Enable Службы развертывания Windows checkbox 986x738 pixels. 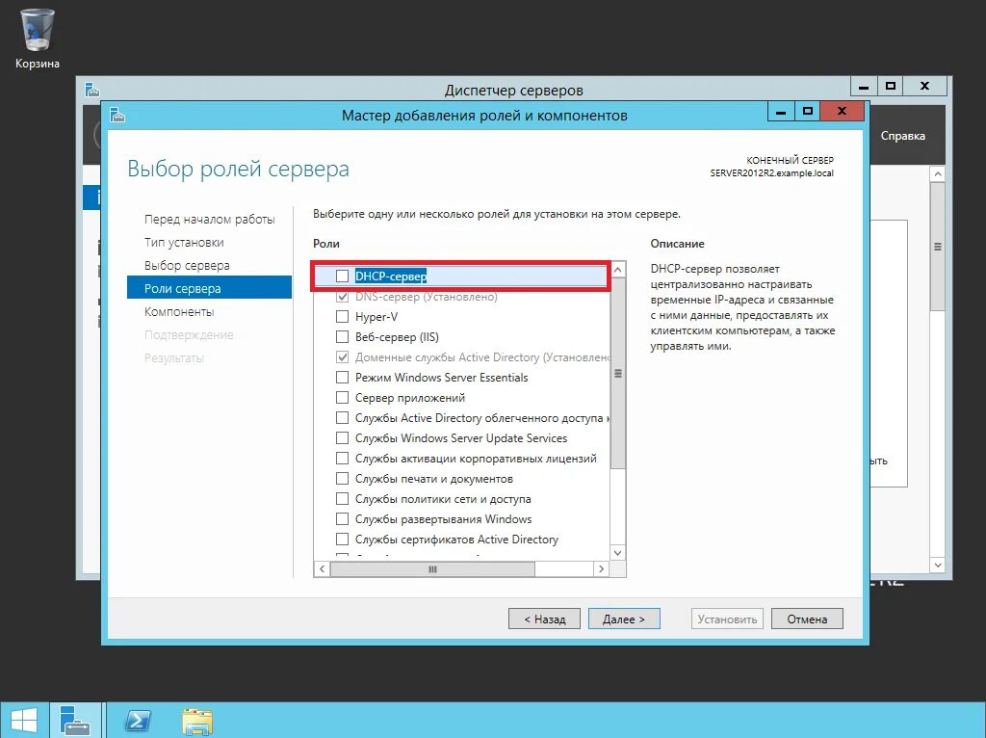342,519
